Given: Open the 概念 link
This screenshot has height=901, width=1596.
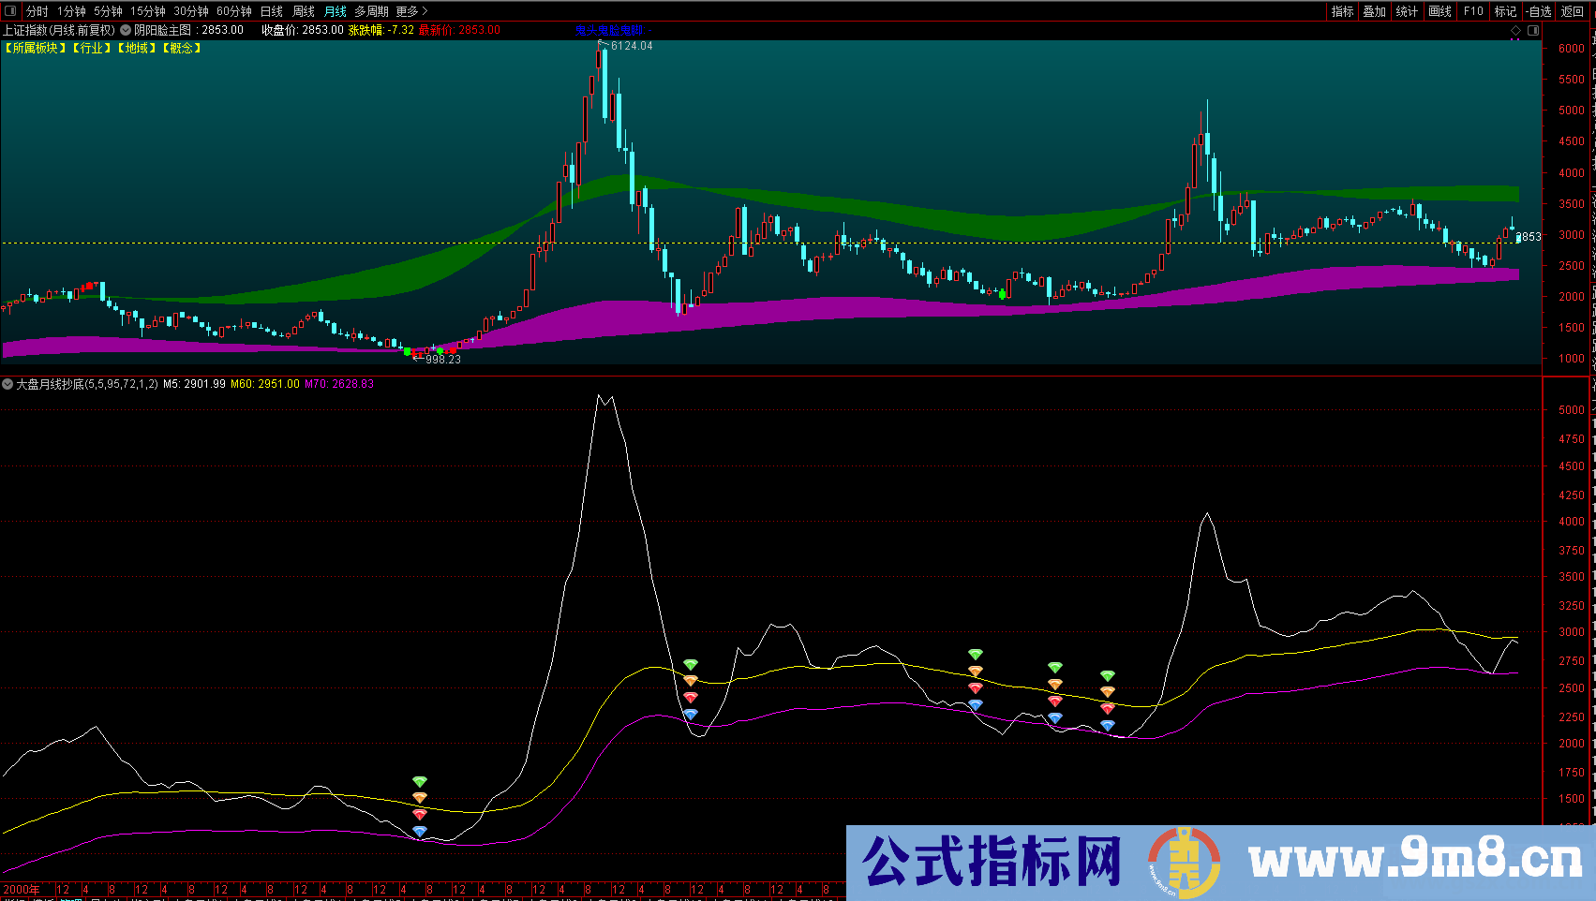Looking at the screenshot, I should [182, 48].
